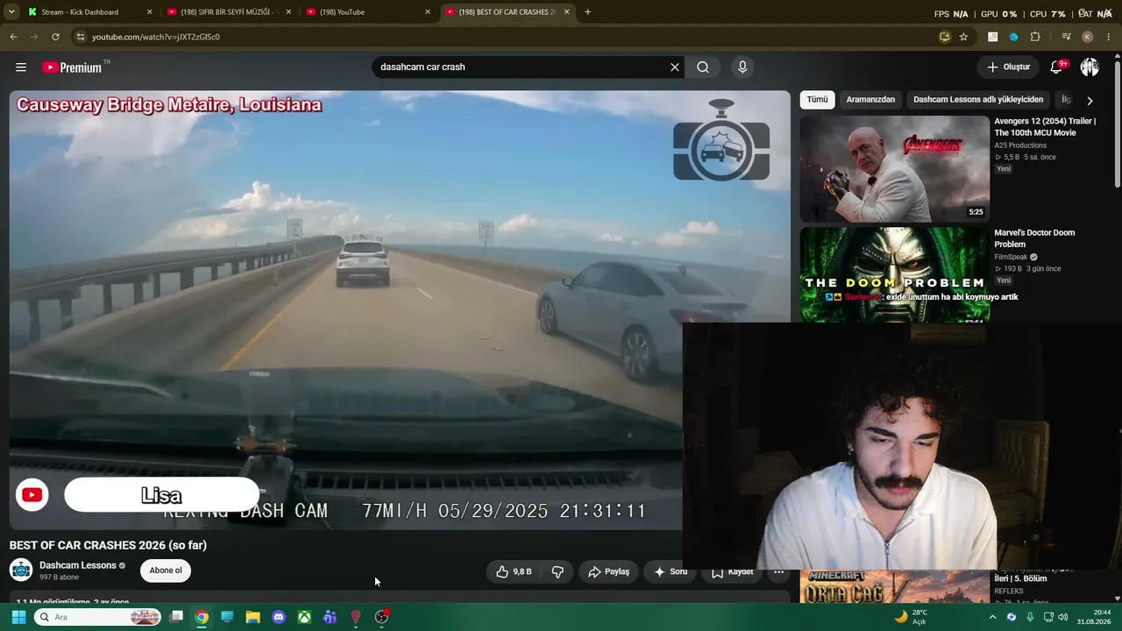Open Microsoft Teams from the taskbar
This screenshot has height=631, width=1122.
click(x=330, y=617)
